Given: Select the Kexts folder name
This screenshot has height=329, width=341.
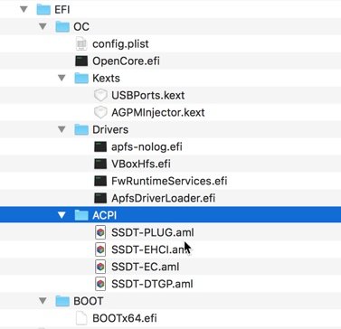Looking at the screenshot, I should pos(106,79).
